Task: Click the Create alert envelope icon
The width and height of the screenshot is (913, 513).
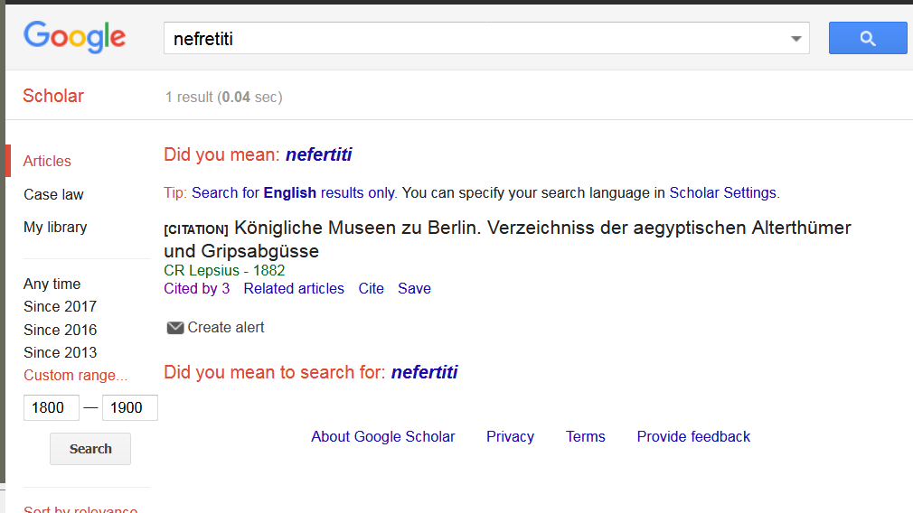Action: [x=175, y=328]
